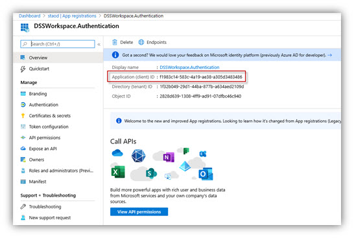This screenshot has height=238, width=354.
Task: Click the Welcome banner info icon
Action: [119, 121]
